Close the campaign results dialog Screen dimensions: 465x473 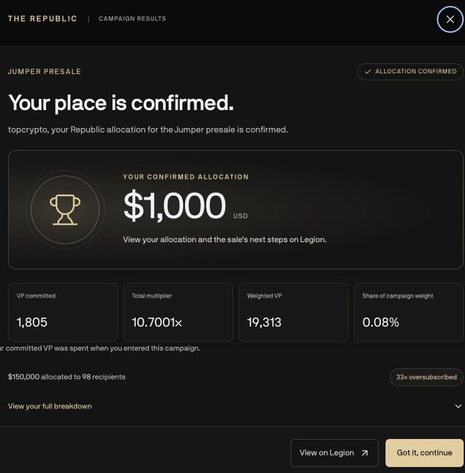[450, 19]
